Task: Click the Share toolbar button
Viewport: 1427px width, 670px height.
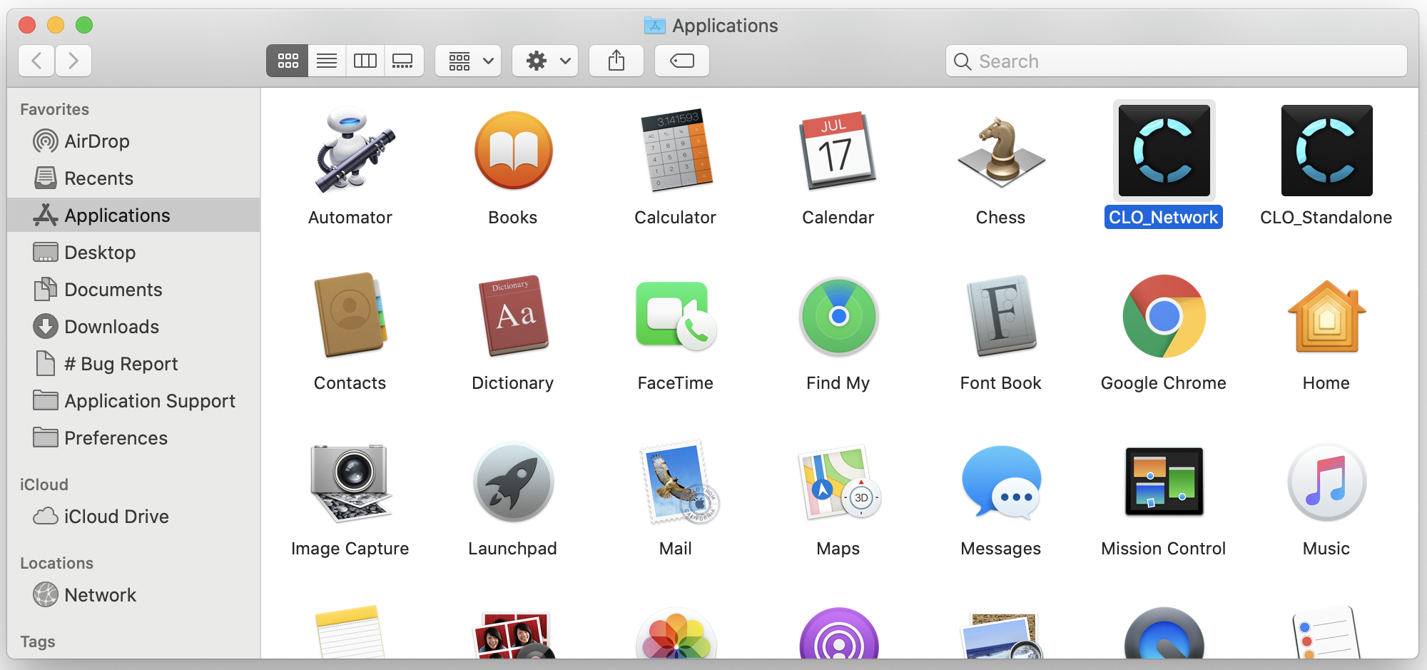Action: click(616, 61)
